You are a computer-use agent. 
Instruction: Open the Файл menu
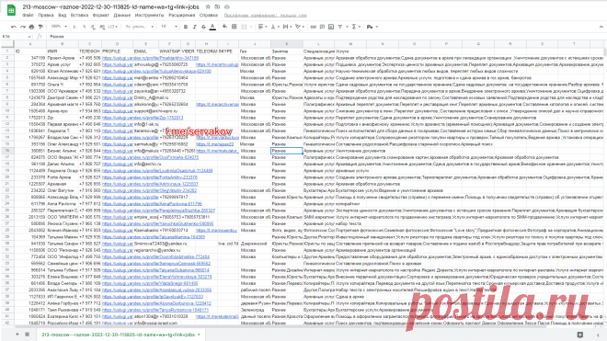(x=28, y=16)
